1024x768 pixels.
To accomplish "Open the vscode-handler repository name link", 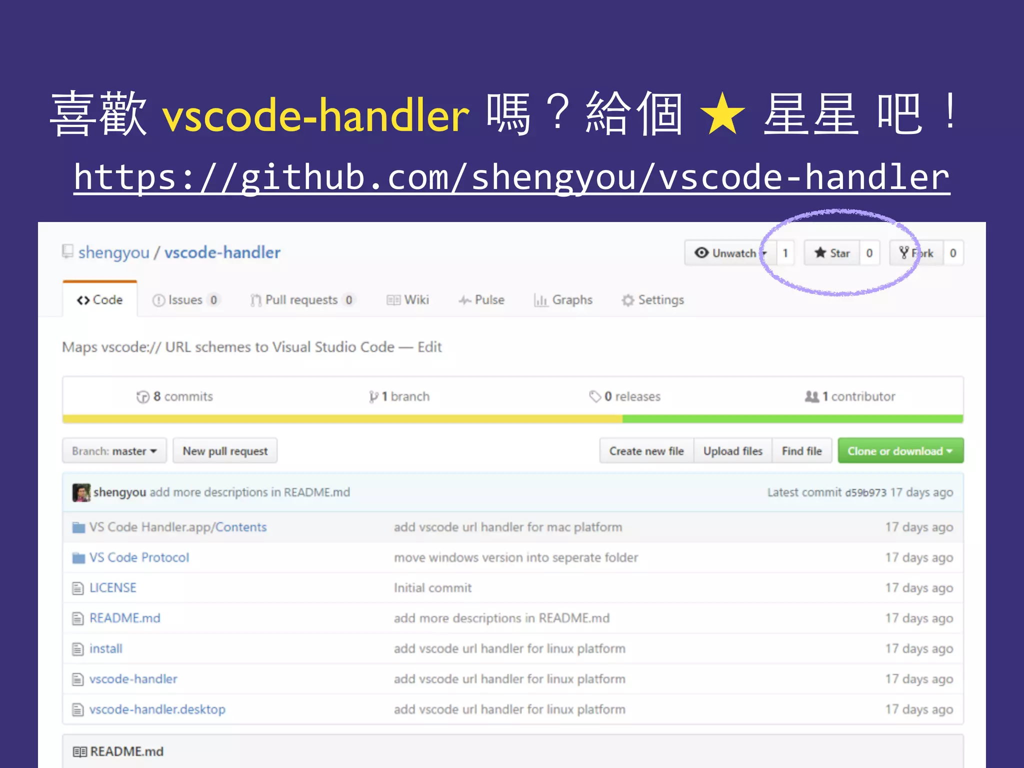I will point(222,252).
